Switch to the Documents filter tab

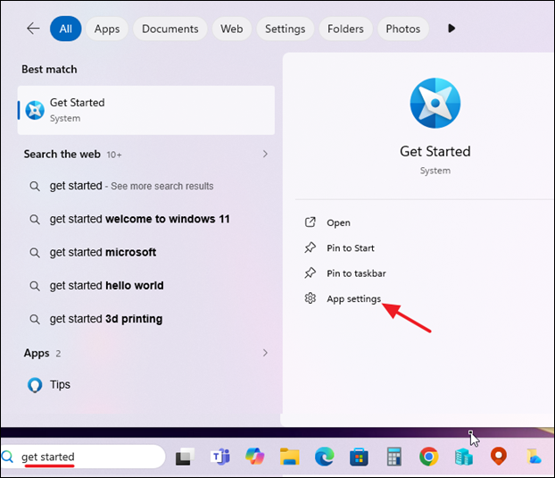[170, 29]
